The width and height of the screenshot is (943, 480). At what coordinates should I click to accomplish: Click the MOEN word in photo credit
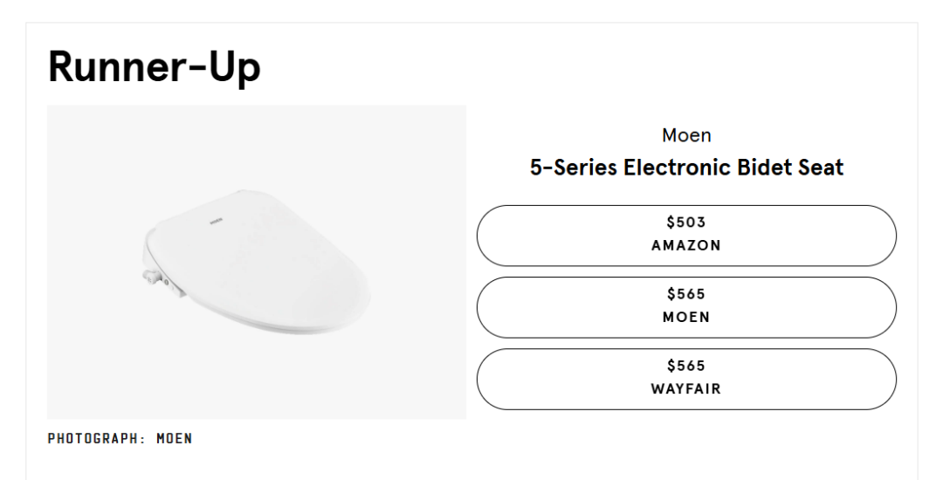click(x=175, y=439)
